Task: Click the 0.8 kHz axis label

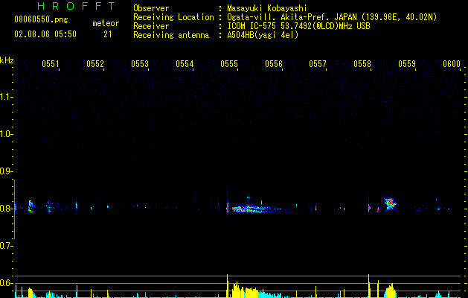Action: 6,209
